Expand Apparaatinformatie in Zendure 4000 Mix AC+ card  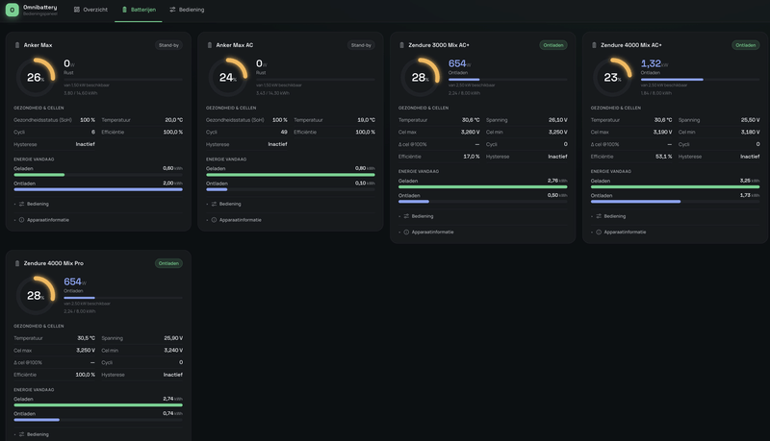click(x=676, y=233)
